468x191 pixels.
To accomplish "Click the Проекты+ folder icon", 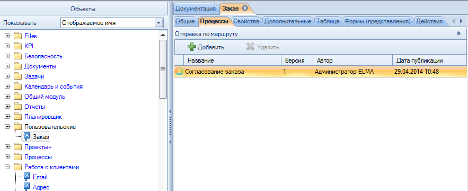I will pyautogui.click(x=18, y=147).
